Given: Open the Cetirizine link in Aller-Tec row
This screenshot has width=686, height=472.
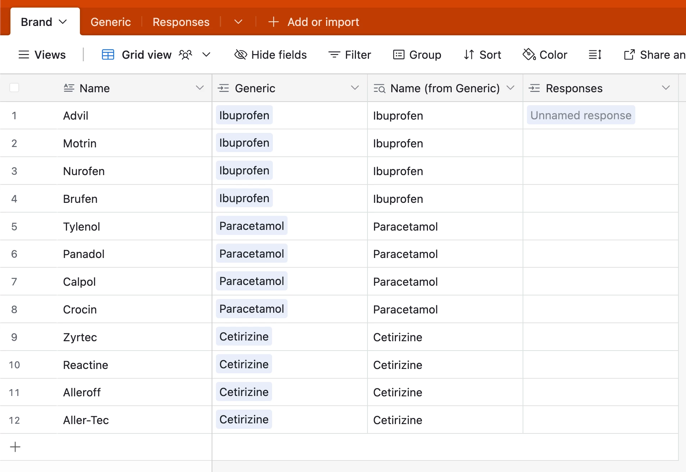Looking at the screenshot, I should click(x=244, y=419).
